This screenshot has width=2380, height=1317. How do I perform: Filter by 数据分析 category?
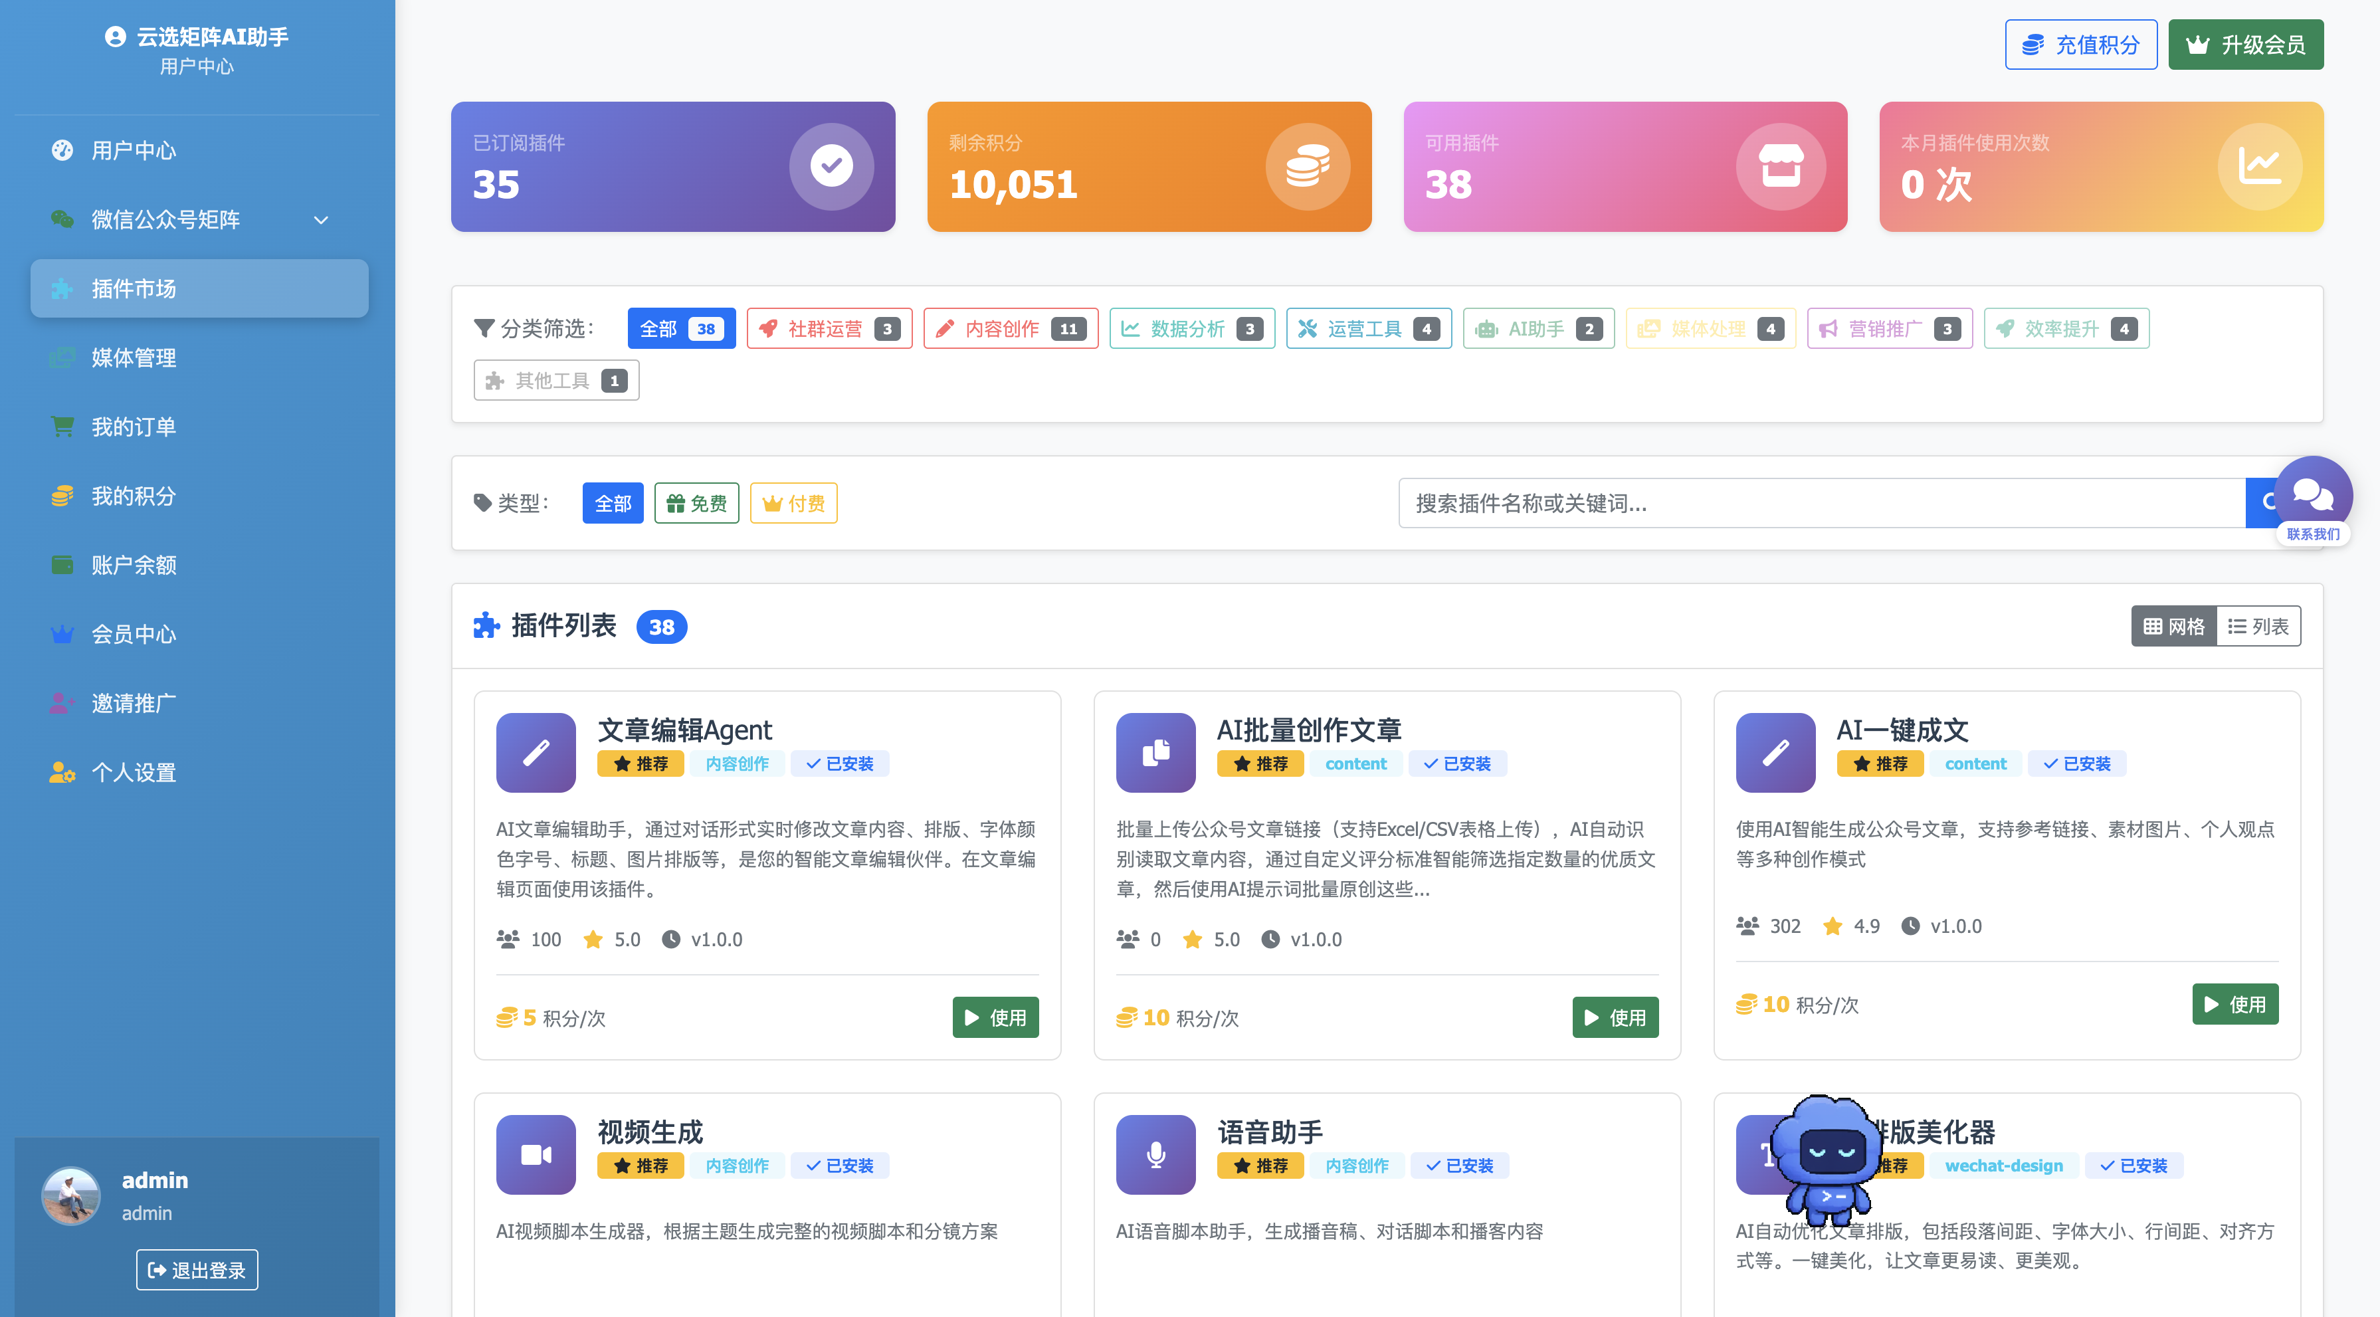[1192, 328]
